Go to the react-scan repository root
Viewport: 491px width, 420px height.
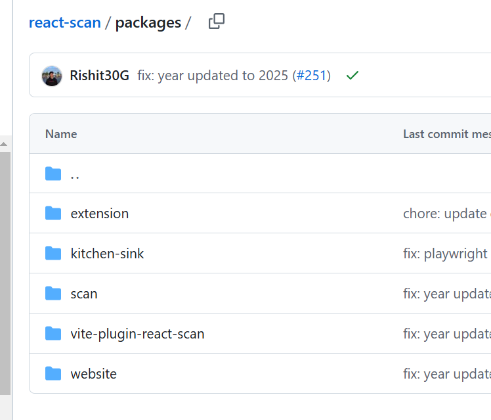[x=65, y=22]
